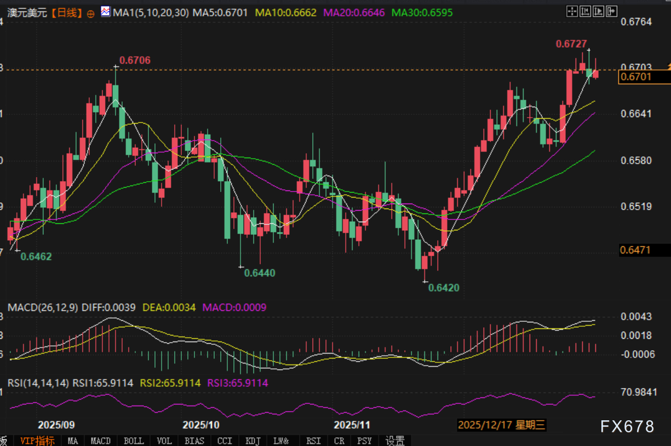The width and height of the screenshot is (671, 446).
Task: Click the 0.6420 low price marker
Action: [444, 288]
